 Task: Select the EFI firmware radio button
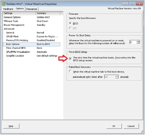click(70, 28)
